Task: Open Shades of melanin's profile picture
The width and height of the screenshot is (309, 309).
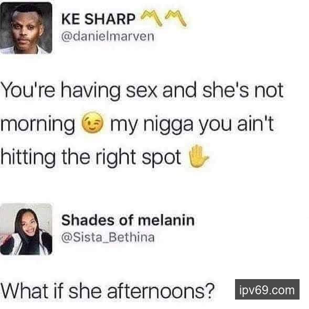Action: pyautogui.click(x=26, y=229)
